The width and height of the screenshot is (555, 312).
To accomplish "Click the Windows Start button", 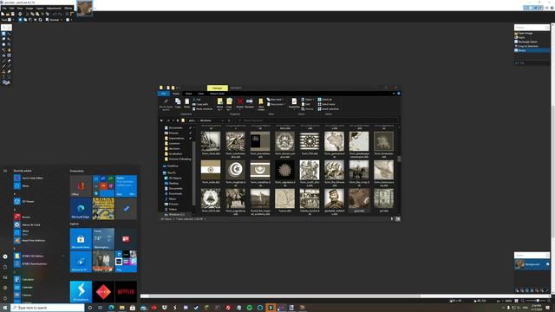I will coord(5,308).
